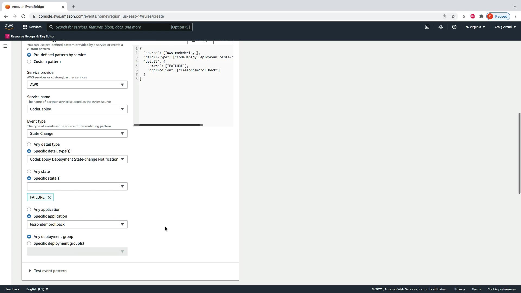Select Specific deployment group(s) radio

[29, 243]
